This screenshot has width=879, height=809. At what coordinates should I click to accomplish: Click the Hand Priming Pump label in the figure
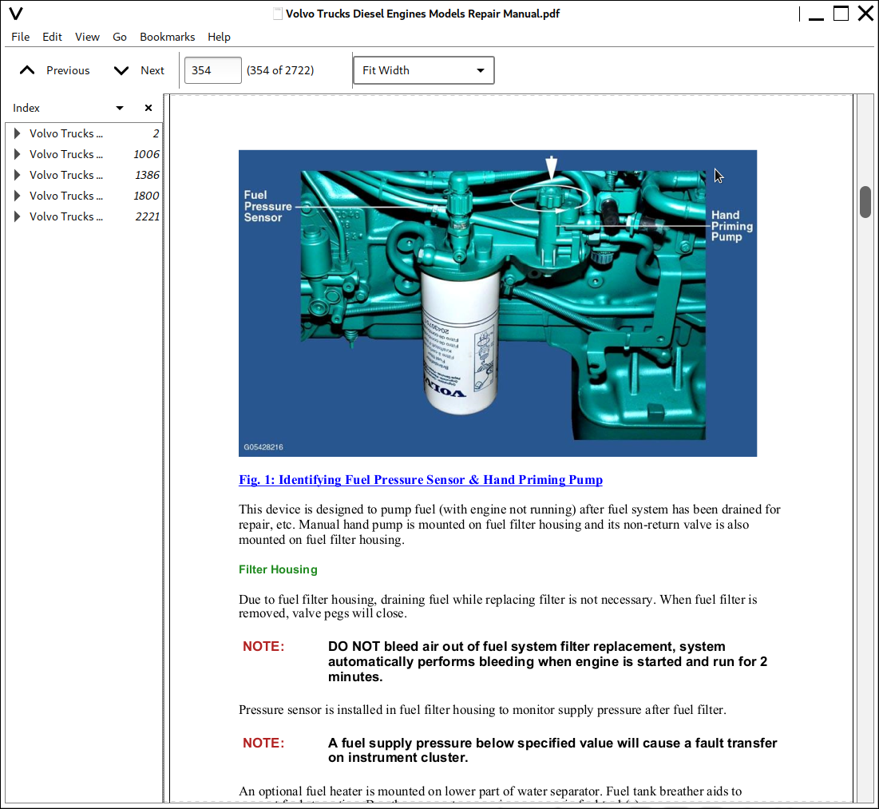[732, 226]
